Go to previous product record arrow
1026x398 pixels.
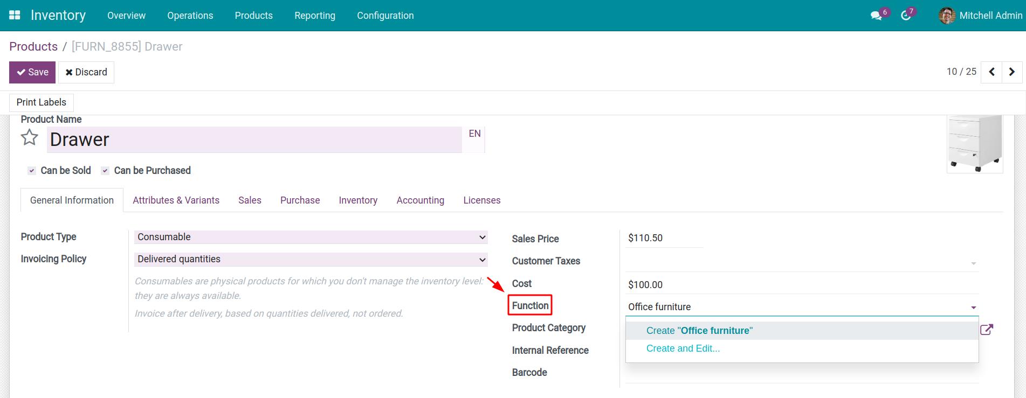point(991,72)
